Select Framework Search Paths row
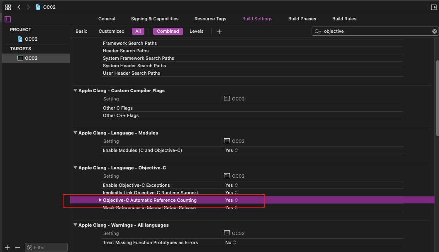 (x=252, y=43)
